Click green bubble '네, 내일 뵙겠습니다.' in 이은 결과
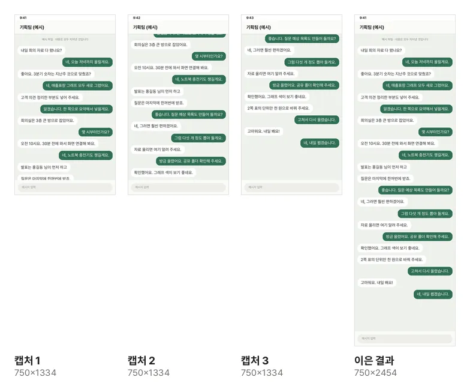Screen dimensions: 470x392 (433, 294)
